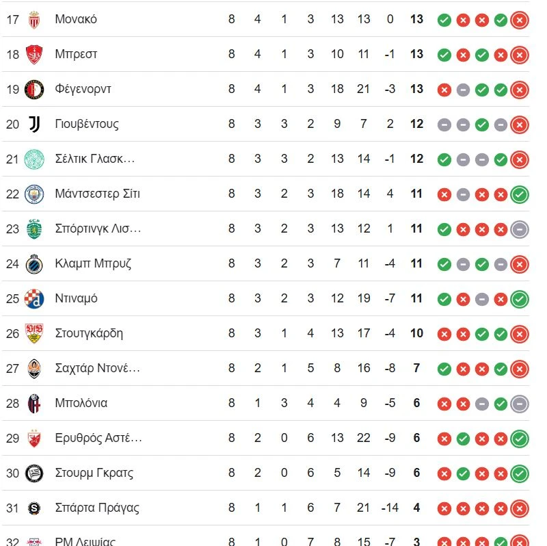This screenshot has width=547, height=546.
Task: Click the Club Brugge crest
Action: point(34,263)
